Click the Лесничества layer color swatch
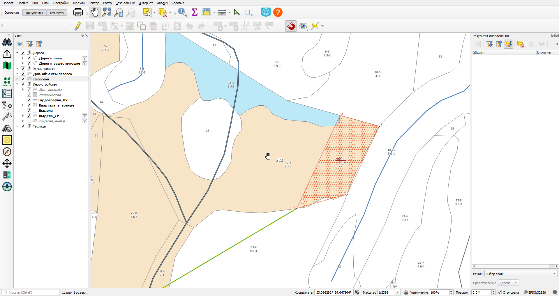The height and width of the screenshot is (296, 559). click(x=35, y=95)
